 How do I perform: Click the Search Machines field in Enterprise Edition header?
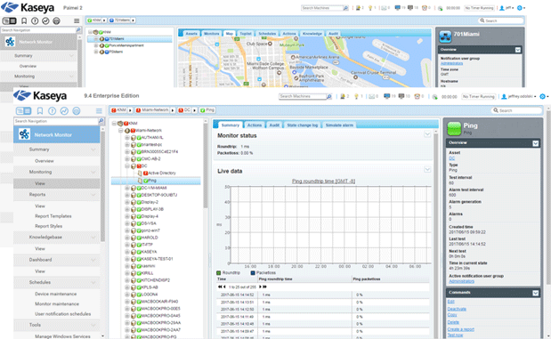tap(303, 96)
